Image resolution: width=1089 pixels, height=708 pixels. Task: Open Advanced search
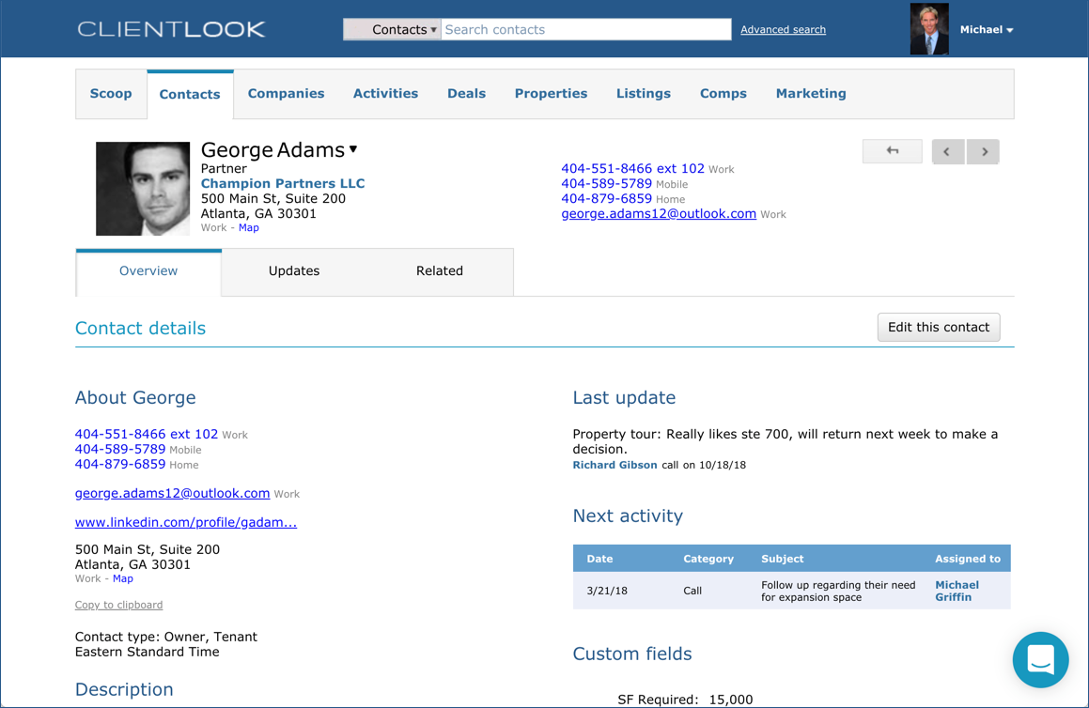click(783, 29)
